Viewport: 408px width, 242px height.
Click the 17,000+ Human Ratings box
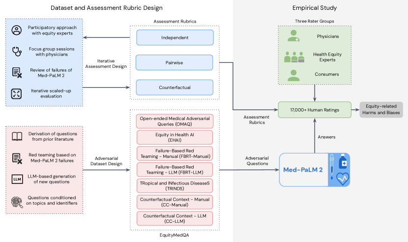pos(315,110)
